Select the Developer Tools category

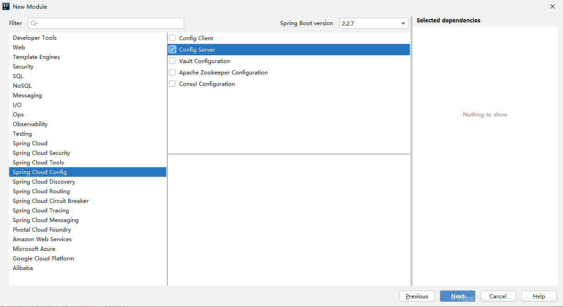pyautogui.click(x=88, y=38)
